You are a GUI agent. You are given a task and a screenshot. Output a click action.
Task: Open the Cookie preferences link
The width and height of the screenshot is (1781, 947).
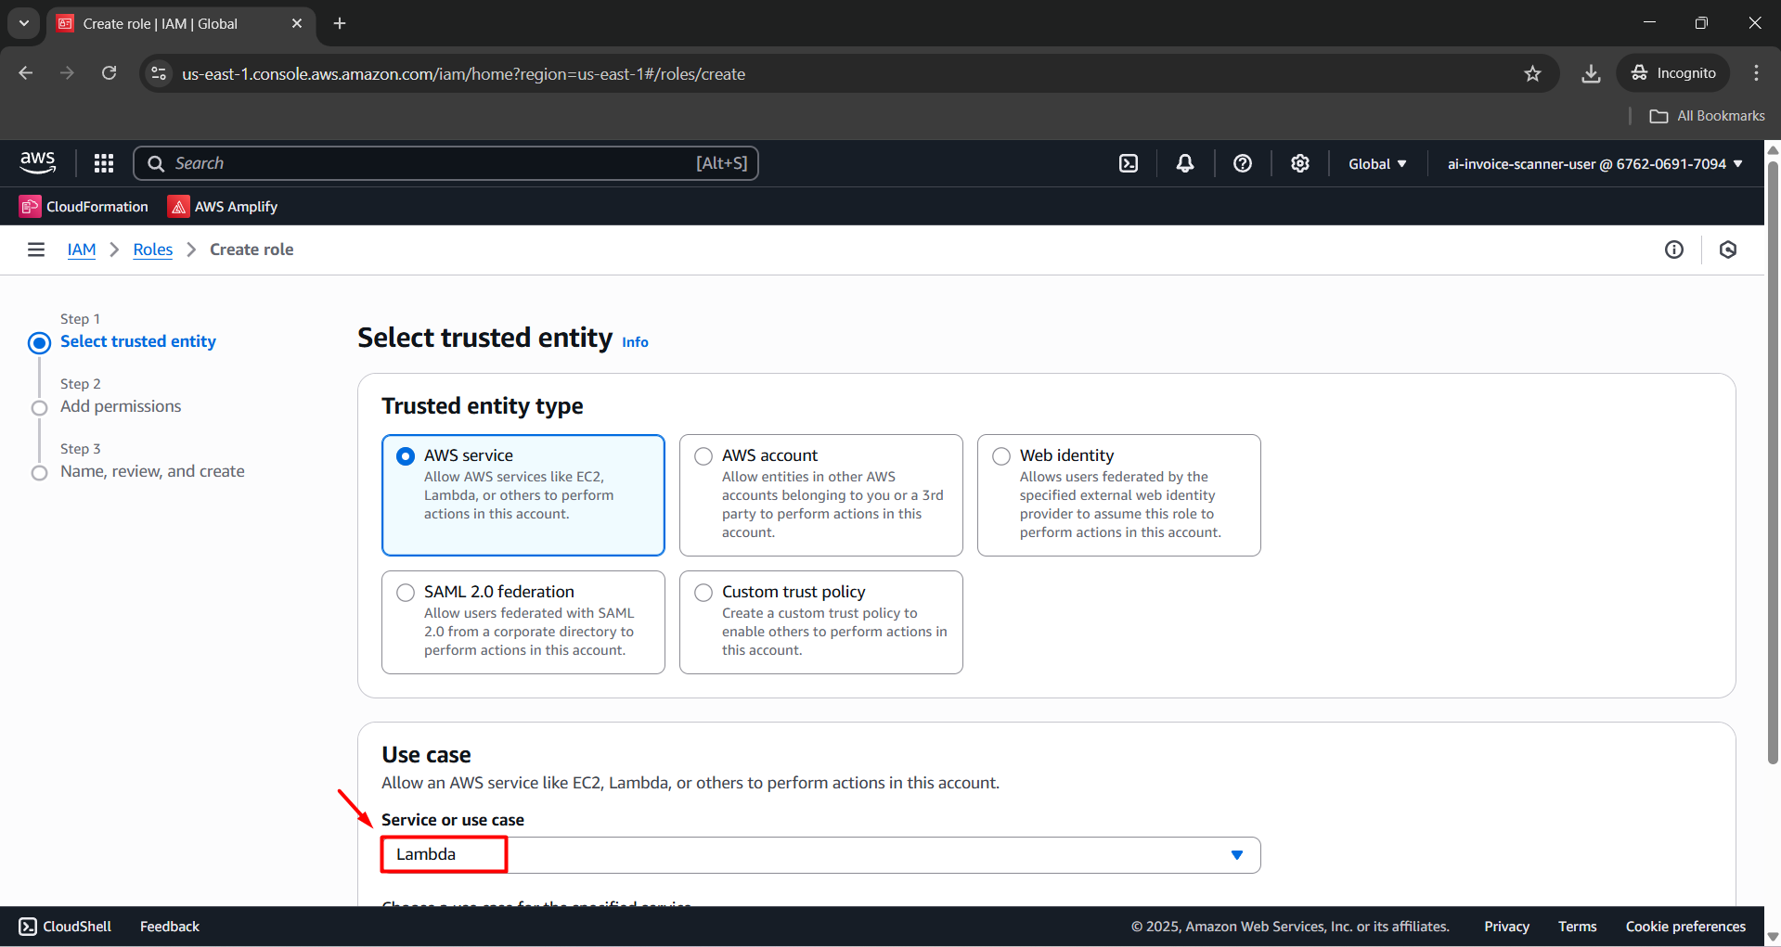[1684, 926]
